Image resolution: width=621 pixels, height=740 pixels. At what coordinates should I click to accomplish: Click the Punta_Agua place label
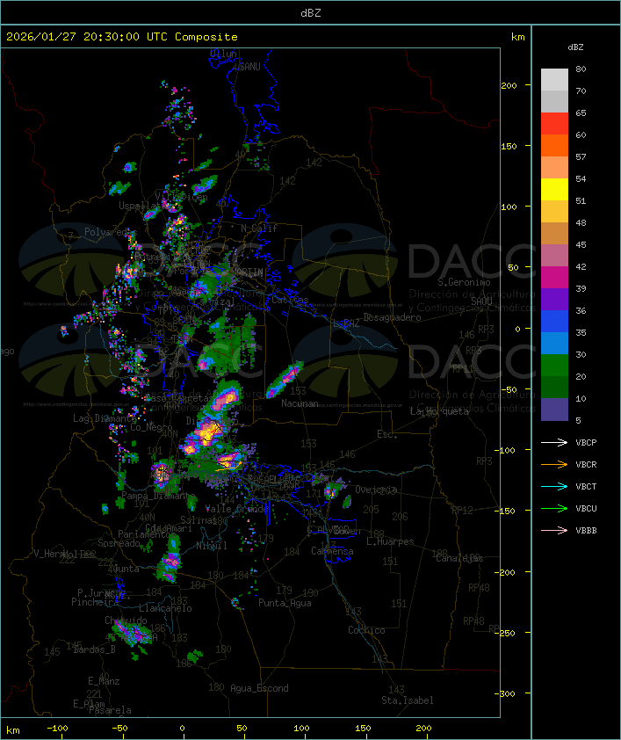coord(285,603)
